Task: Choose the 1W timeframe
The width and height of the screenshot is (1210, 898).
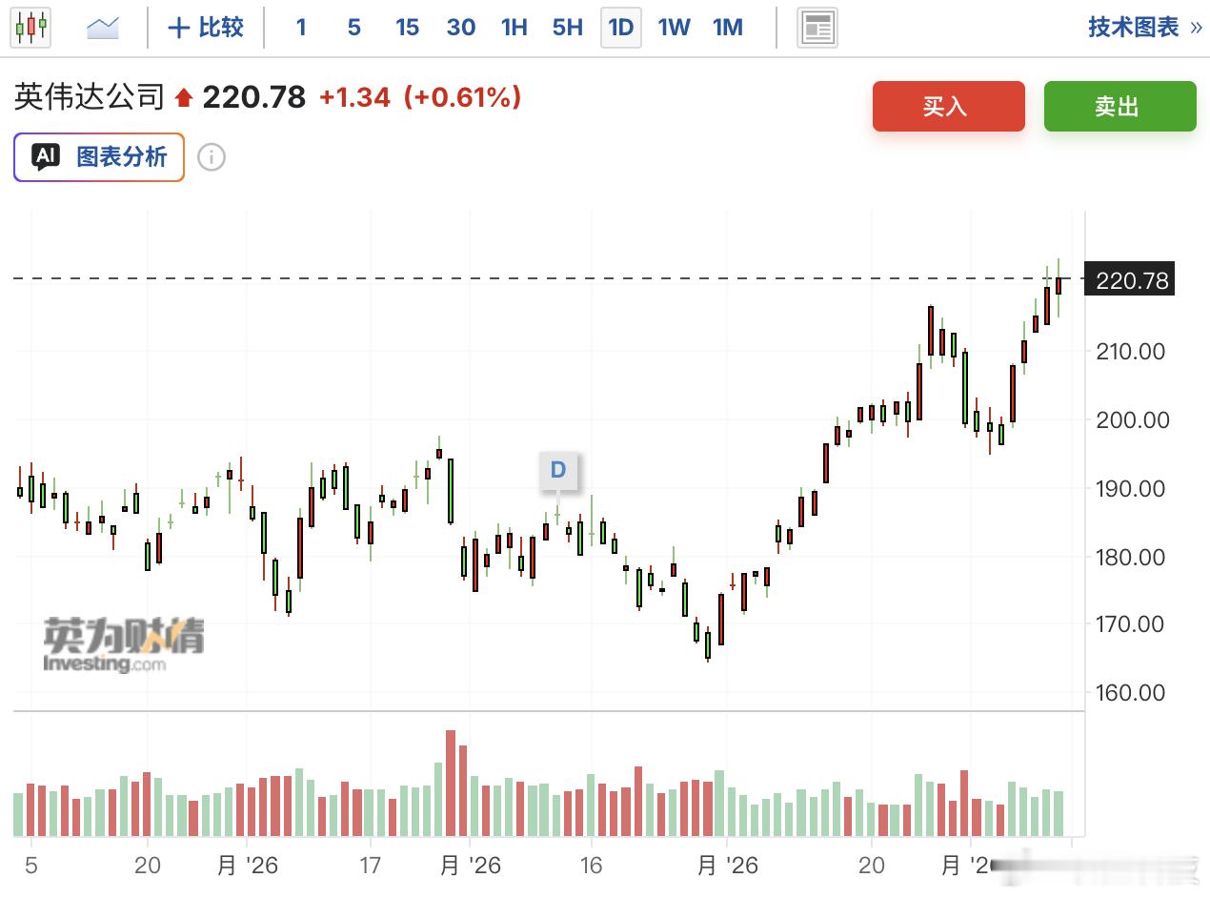Action: pos(675,28)
